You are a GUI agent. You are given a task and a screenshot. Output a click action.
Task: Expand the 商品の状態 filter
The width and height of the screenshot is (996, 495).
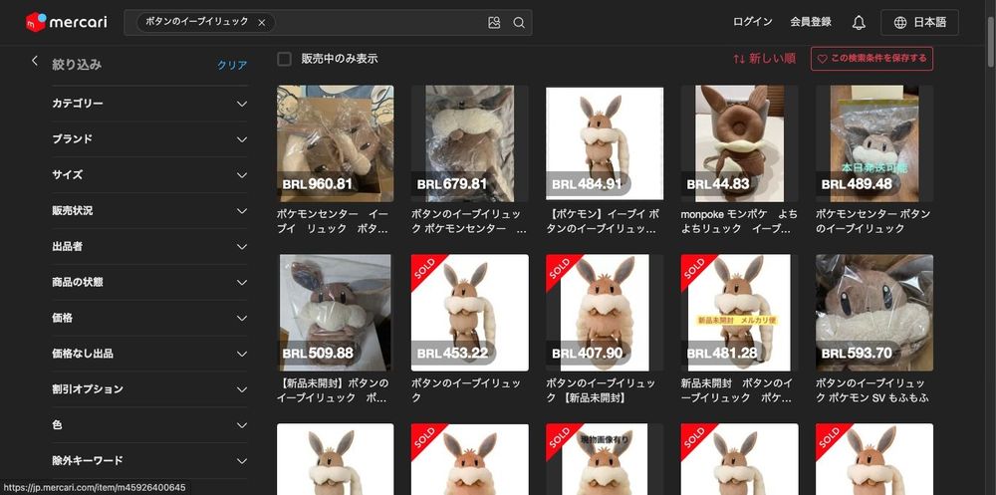pos(150,282)
